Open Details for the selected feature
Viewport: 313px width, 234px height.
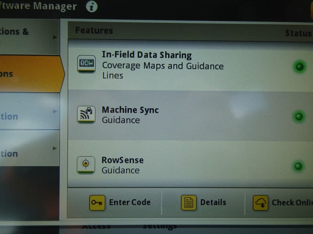(x=213, y=202)
